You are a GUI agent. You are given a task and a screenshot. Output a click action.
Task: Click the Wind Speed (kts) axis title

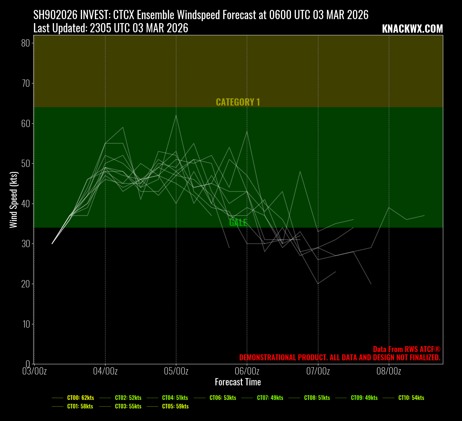coord(13,200)
